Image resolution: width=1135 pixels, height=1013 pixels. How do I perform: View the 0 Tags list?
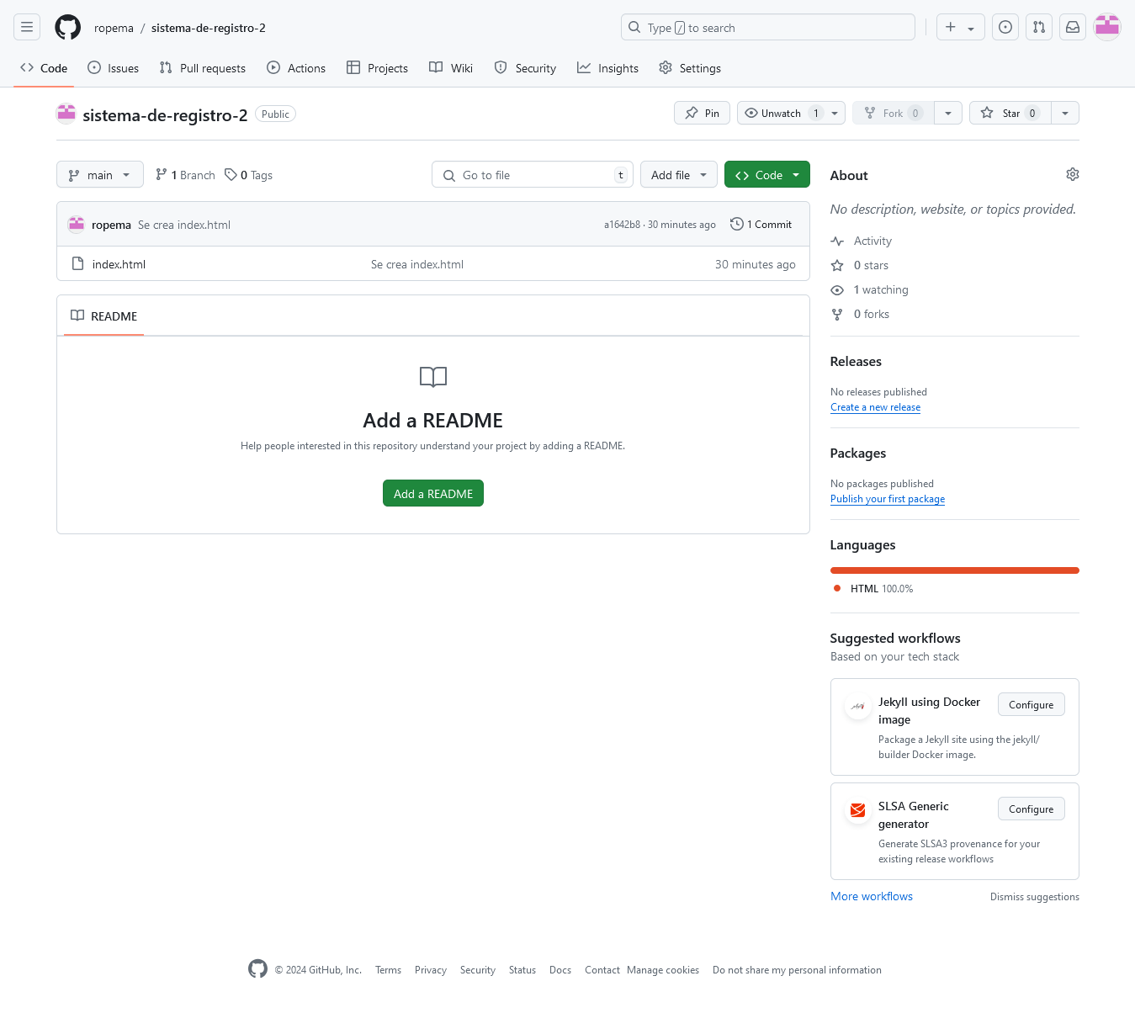pos(249,175)
